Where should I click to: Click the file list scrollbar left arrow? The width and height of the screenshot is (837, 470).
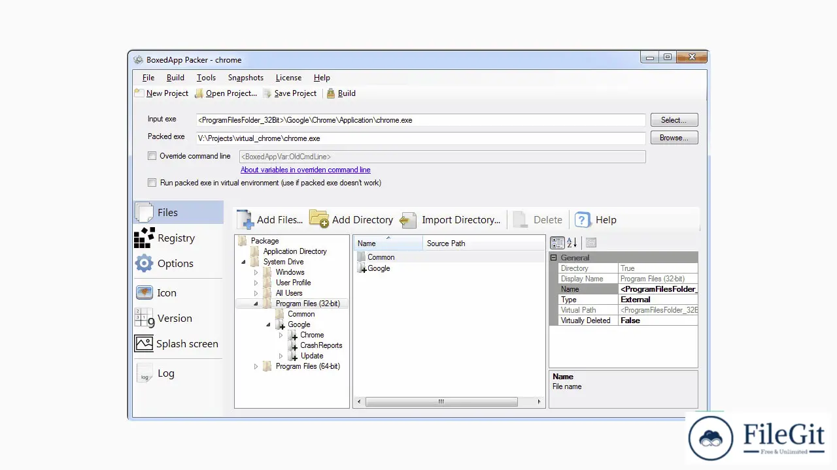click(x=358, y=402)
